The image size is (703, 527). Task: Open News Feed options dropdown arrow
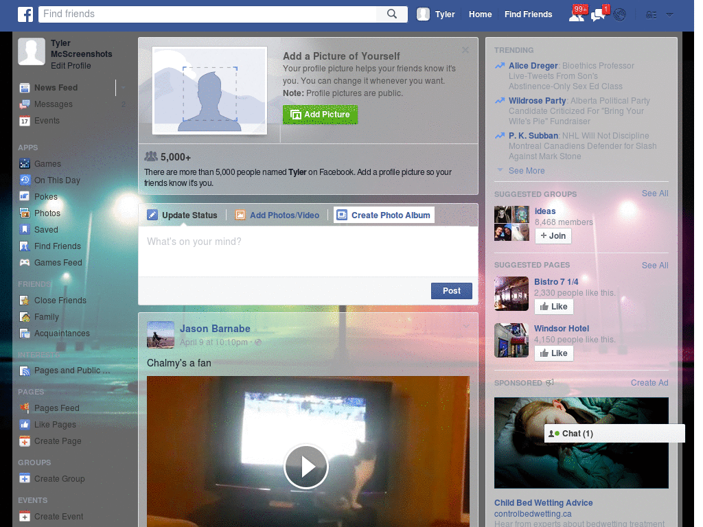click(123, 88)
